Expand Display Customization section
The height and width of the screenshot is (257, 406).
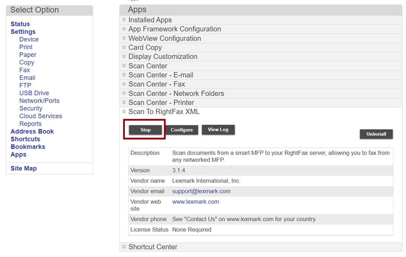(x=162, y=57)
